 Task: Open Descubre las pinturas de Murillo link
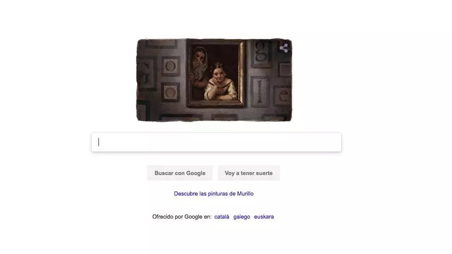pyautogui.click(x=214, y=193)
